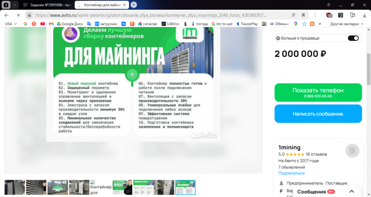Select the fourth gallery thumbnail
Image resolution: width=371 pixels, height=197 pixels.
pos(79,187)
